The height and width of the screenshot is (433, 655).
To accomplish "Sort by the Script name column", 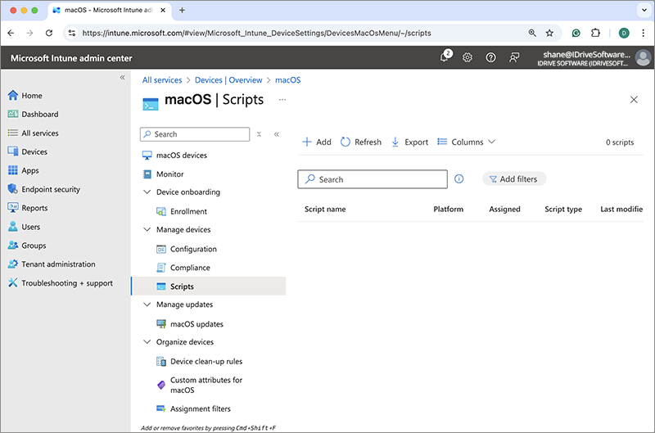I will pos(325,210).
